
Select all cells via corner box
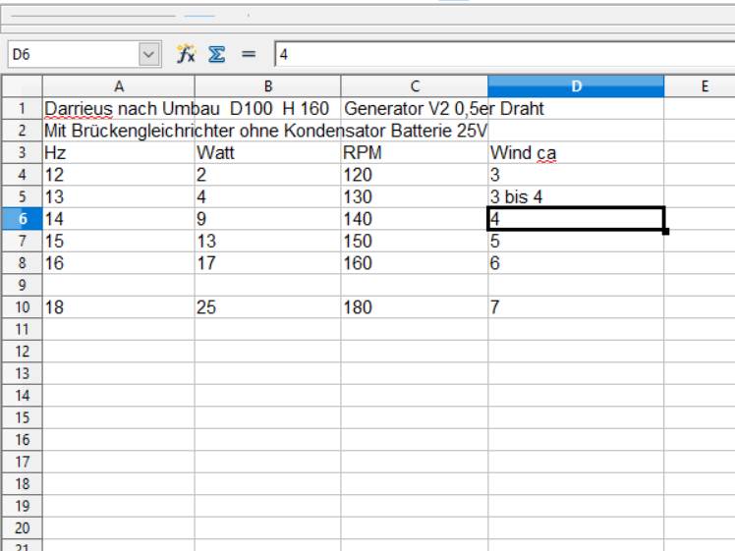(x=21, y=86)
